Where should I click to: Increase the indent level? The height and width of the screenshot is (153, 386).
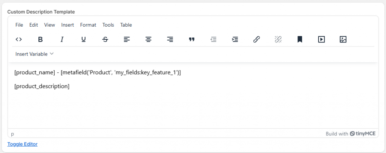coord(235,39)
